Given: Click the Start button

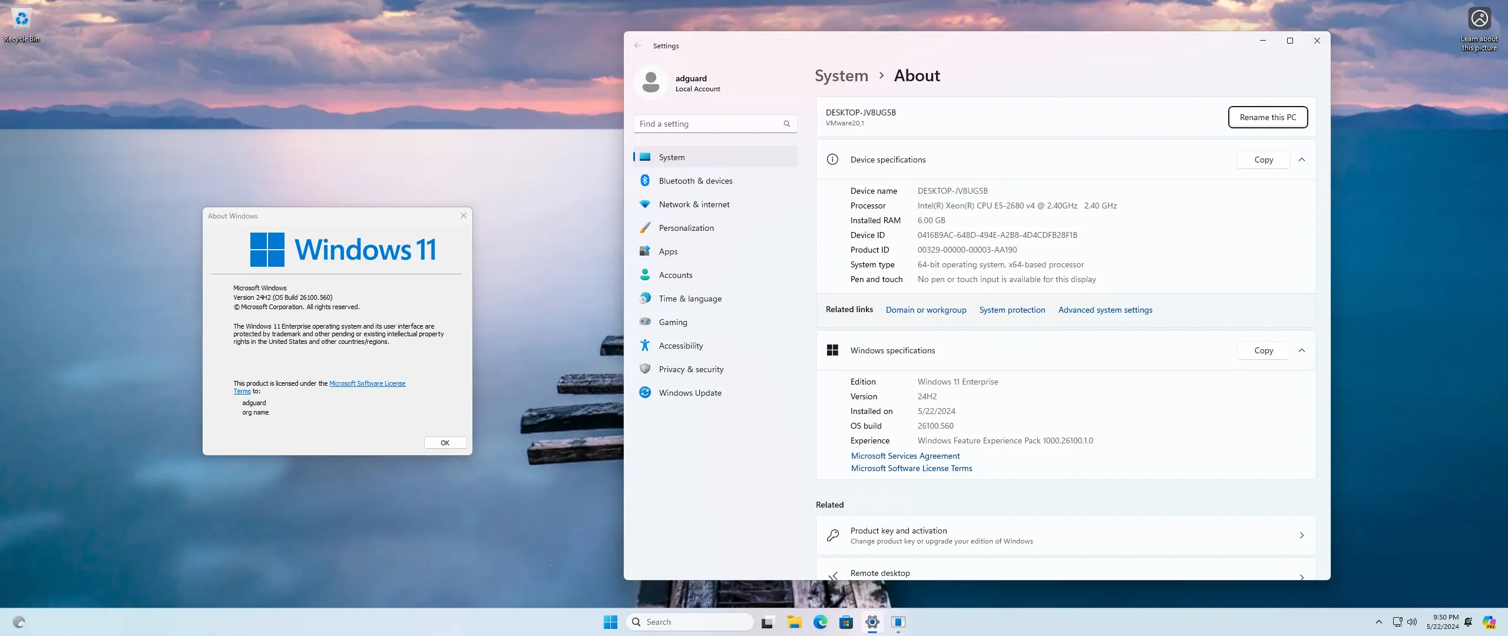Looking at the screenshot, I should (x=610, y=622).
